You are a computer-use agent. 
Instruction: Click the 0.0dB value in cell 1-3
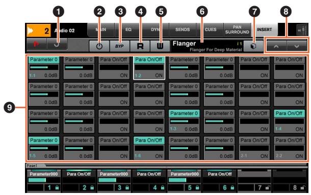[x=191, y=129]
